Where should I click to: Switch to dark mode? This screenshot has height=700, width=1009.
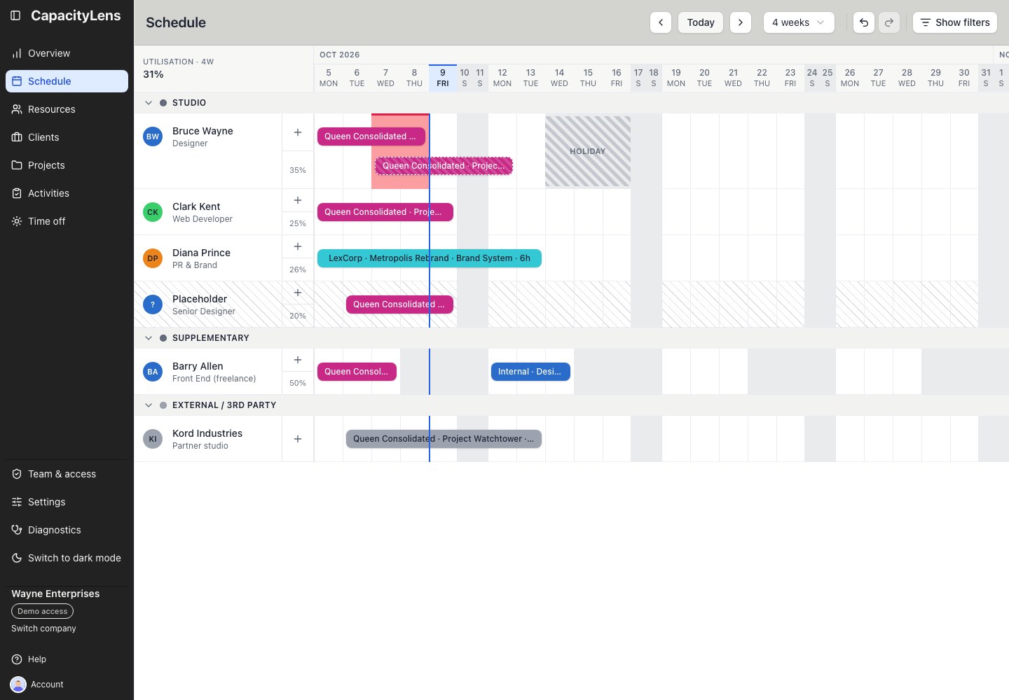click(67, 558)
